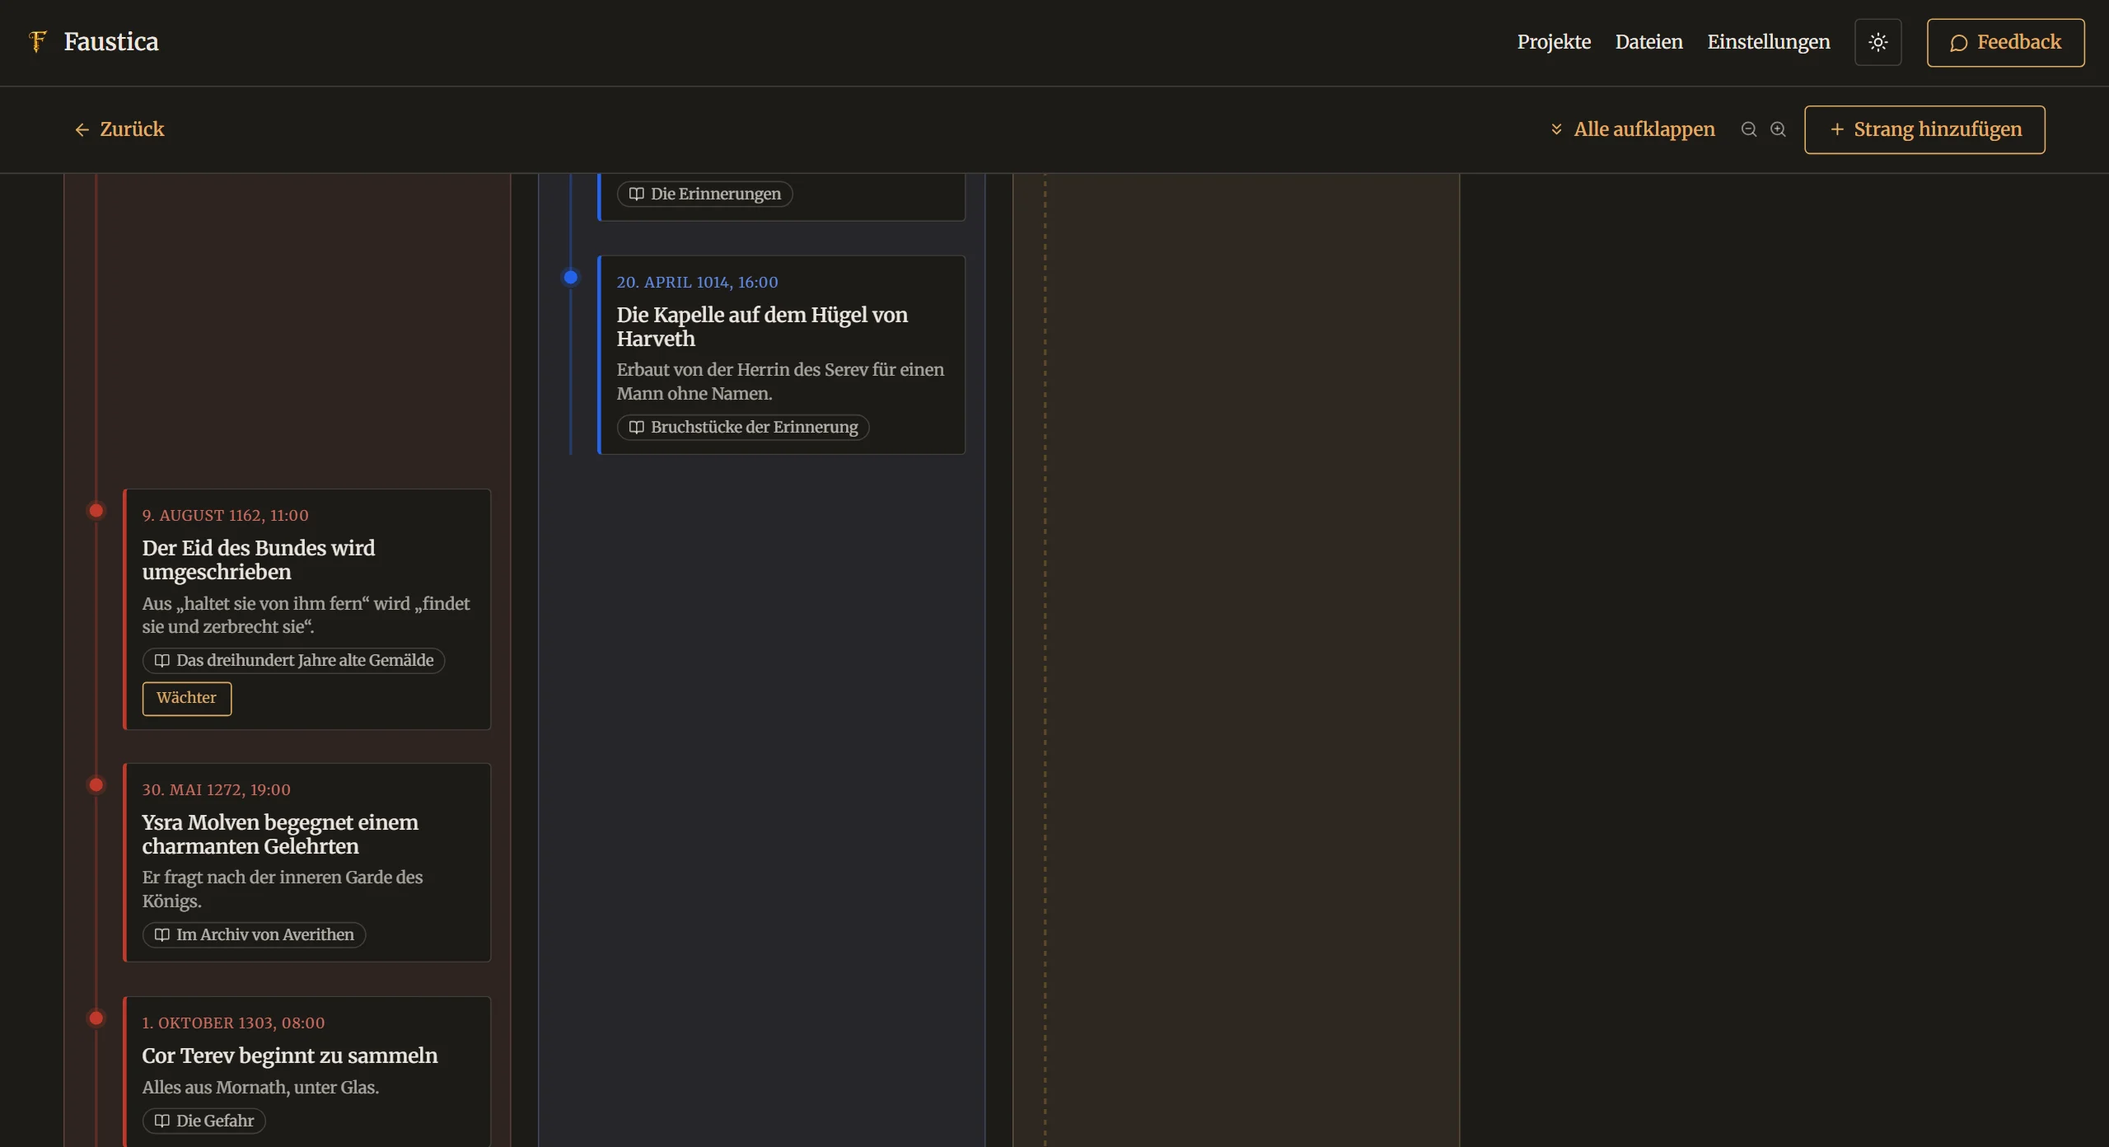Screen dimensions: 2109x1147
Task: Select the red marker for 9. August 1162
Action: (96, 510)
